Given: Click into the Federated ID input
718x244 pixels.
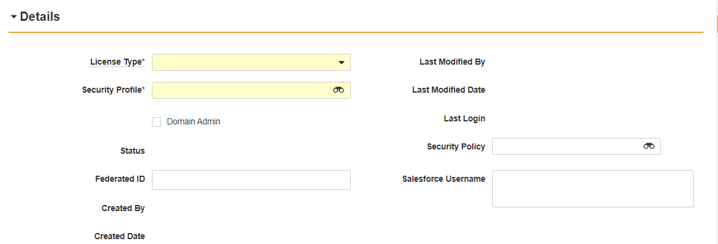Looking at the screenshot, I should coord(251,180).
